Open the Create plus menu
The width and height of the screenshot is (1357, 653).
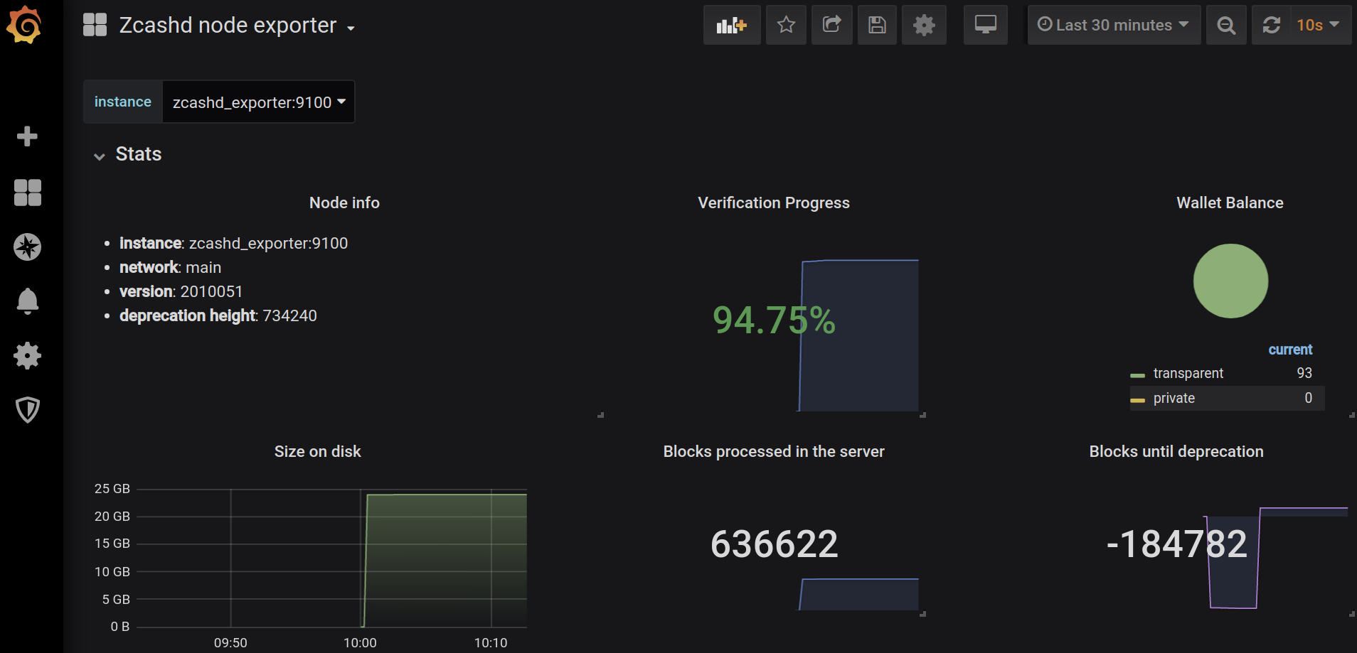[x=27, y=136]
